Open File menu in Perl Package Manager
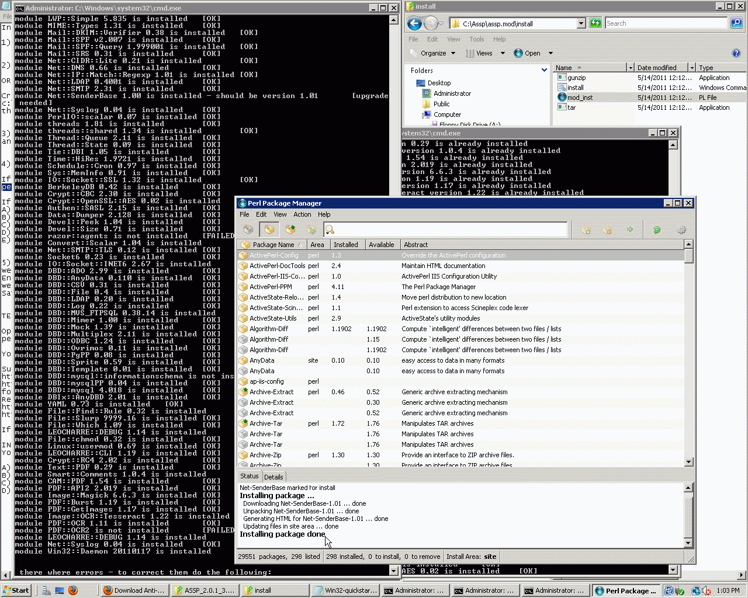The height and width of the screenshot is (598, 748). tap(244, 214)
